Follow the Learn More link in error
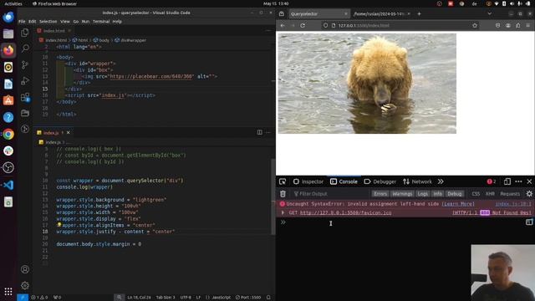Screen dimensions: 535x301 (x=458, y=204)
